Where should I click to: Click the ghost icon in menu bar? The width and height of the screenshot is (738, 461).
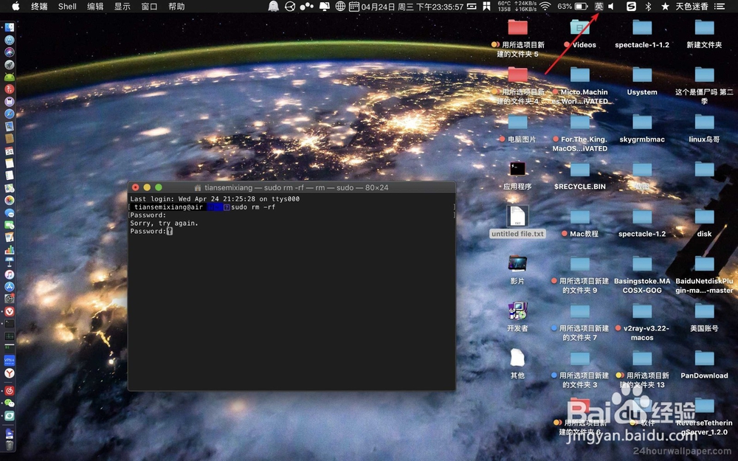[273, 6]
